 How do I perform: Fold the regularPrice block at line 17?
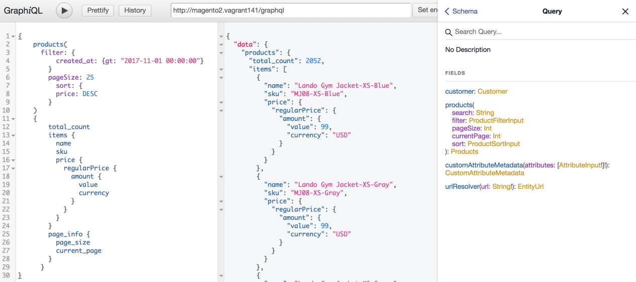(13, 168)
